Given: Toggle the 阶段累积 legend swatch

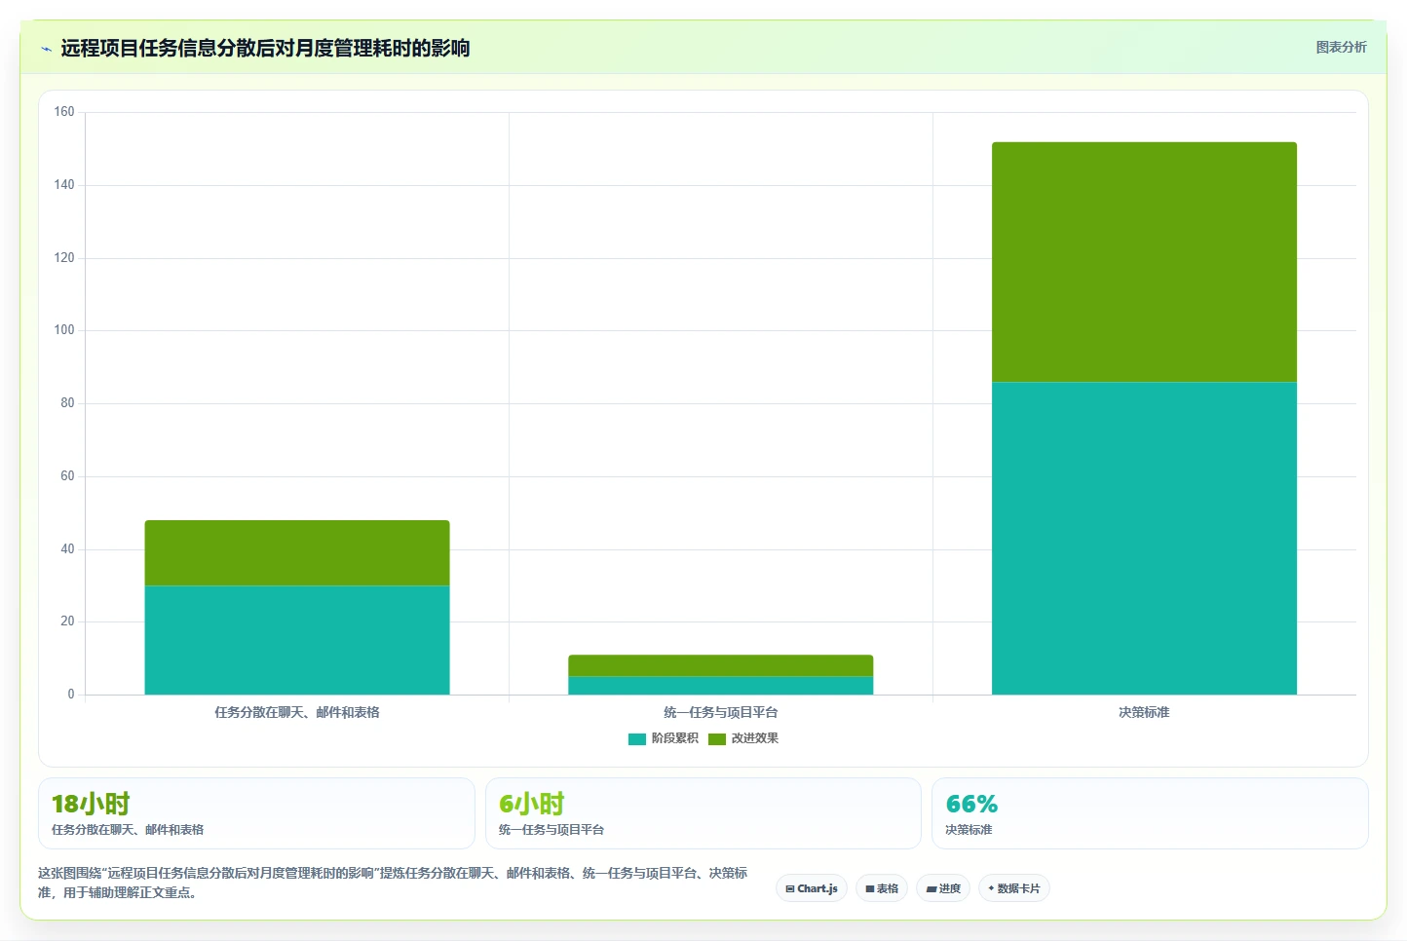Looking at the screenshot, I should click(x=637, y=738).
